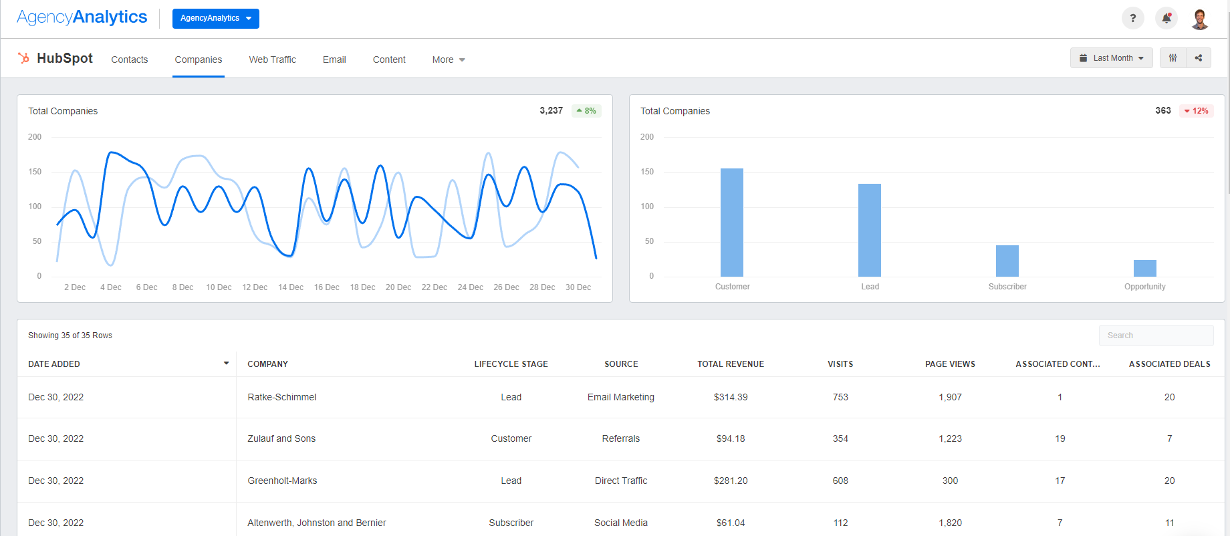Viewport: 1230px width, 536px height.
Task: Switch to the Contacts tab
Action: click(129, 59)
